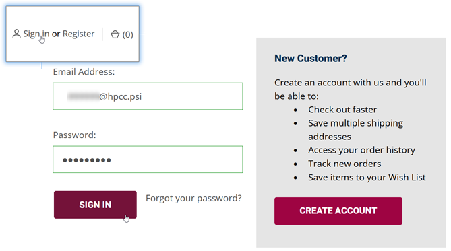Open the Forgot your password? link
451x251 pixels.
(193, 198)
